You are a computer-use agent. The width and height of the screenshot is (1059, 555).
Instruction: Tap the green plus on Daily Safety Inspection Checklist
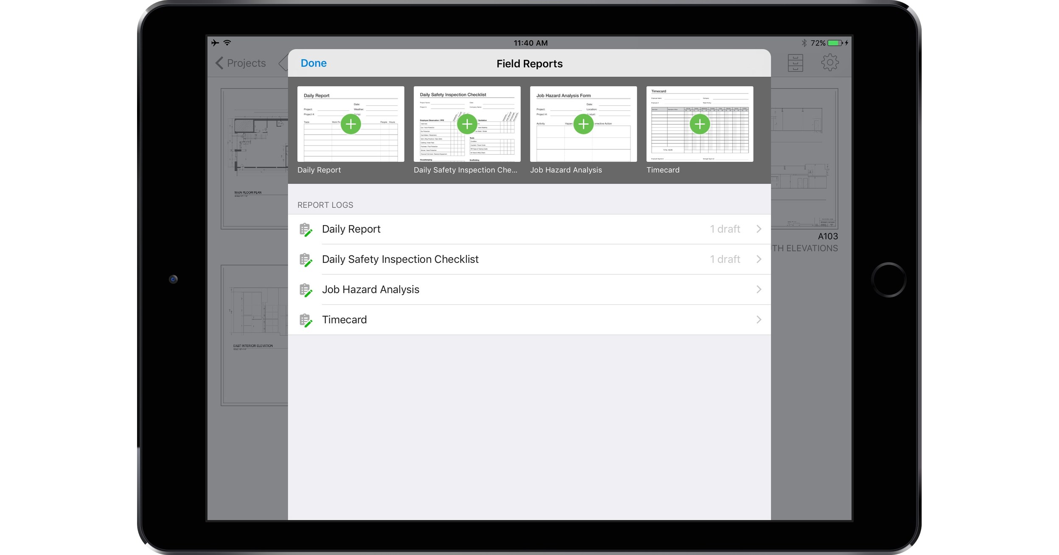467,124
